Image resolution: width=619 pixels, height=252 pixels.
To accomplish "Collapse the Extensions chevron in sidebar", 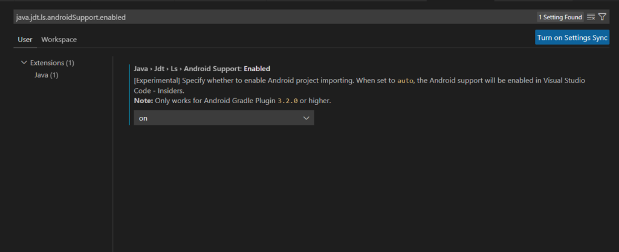I will pos(24,63).
